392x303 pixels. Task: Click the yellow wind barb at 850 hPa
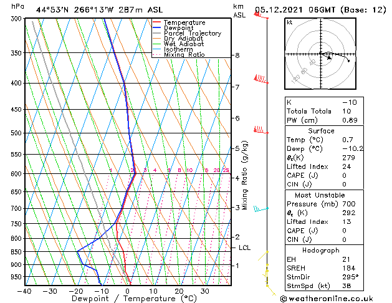[263, 256]
